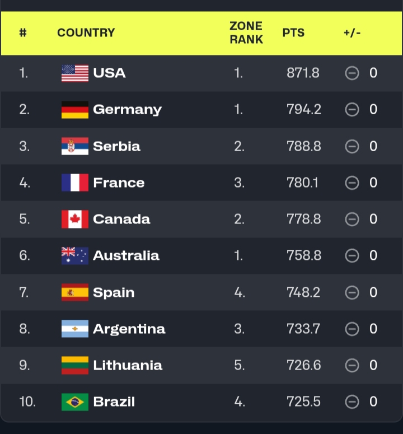Click the no-change circle icon in Brazil row
This screenshot has width=403, height=434.
pyautogui.click(x=352, y=402)
